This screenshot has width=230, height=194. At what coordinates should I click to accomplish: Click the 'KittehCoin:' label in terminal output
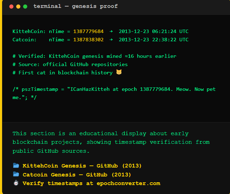pos(29,31)
